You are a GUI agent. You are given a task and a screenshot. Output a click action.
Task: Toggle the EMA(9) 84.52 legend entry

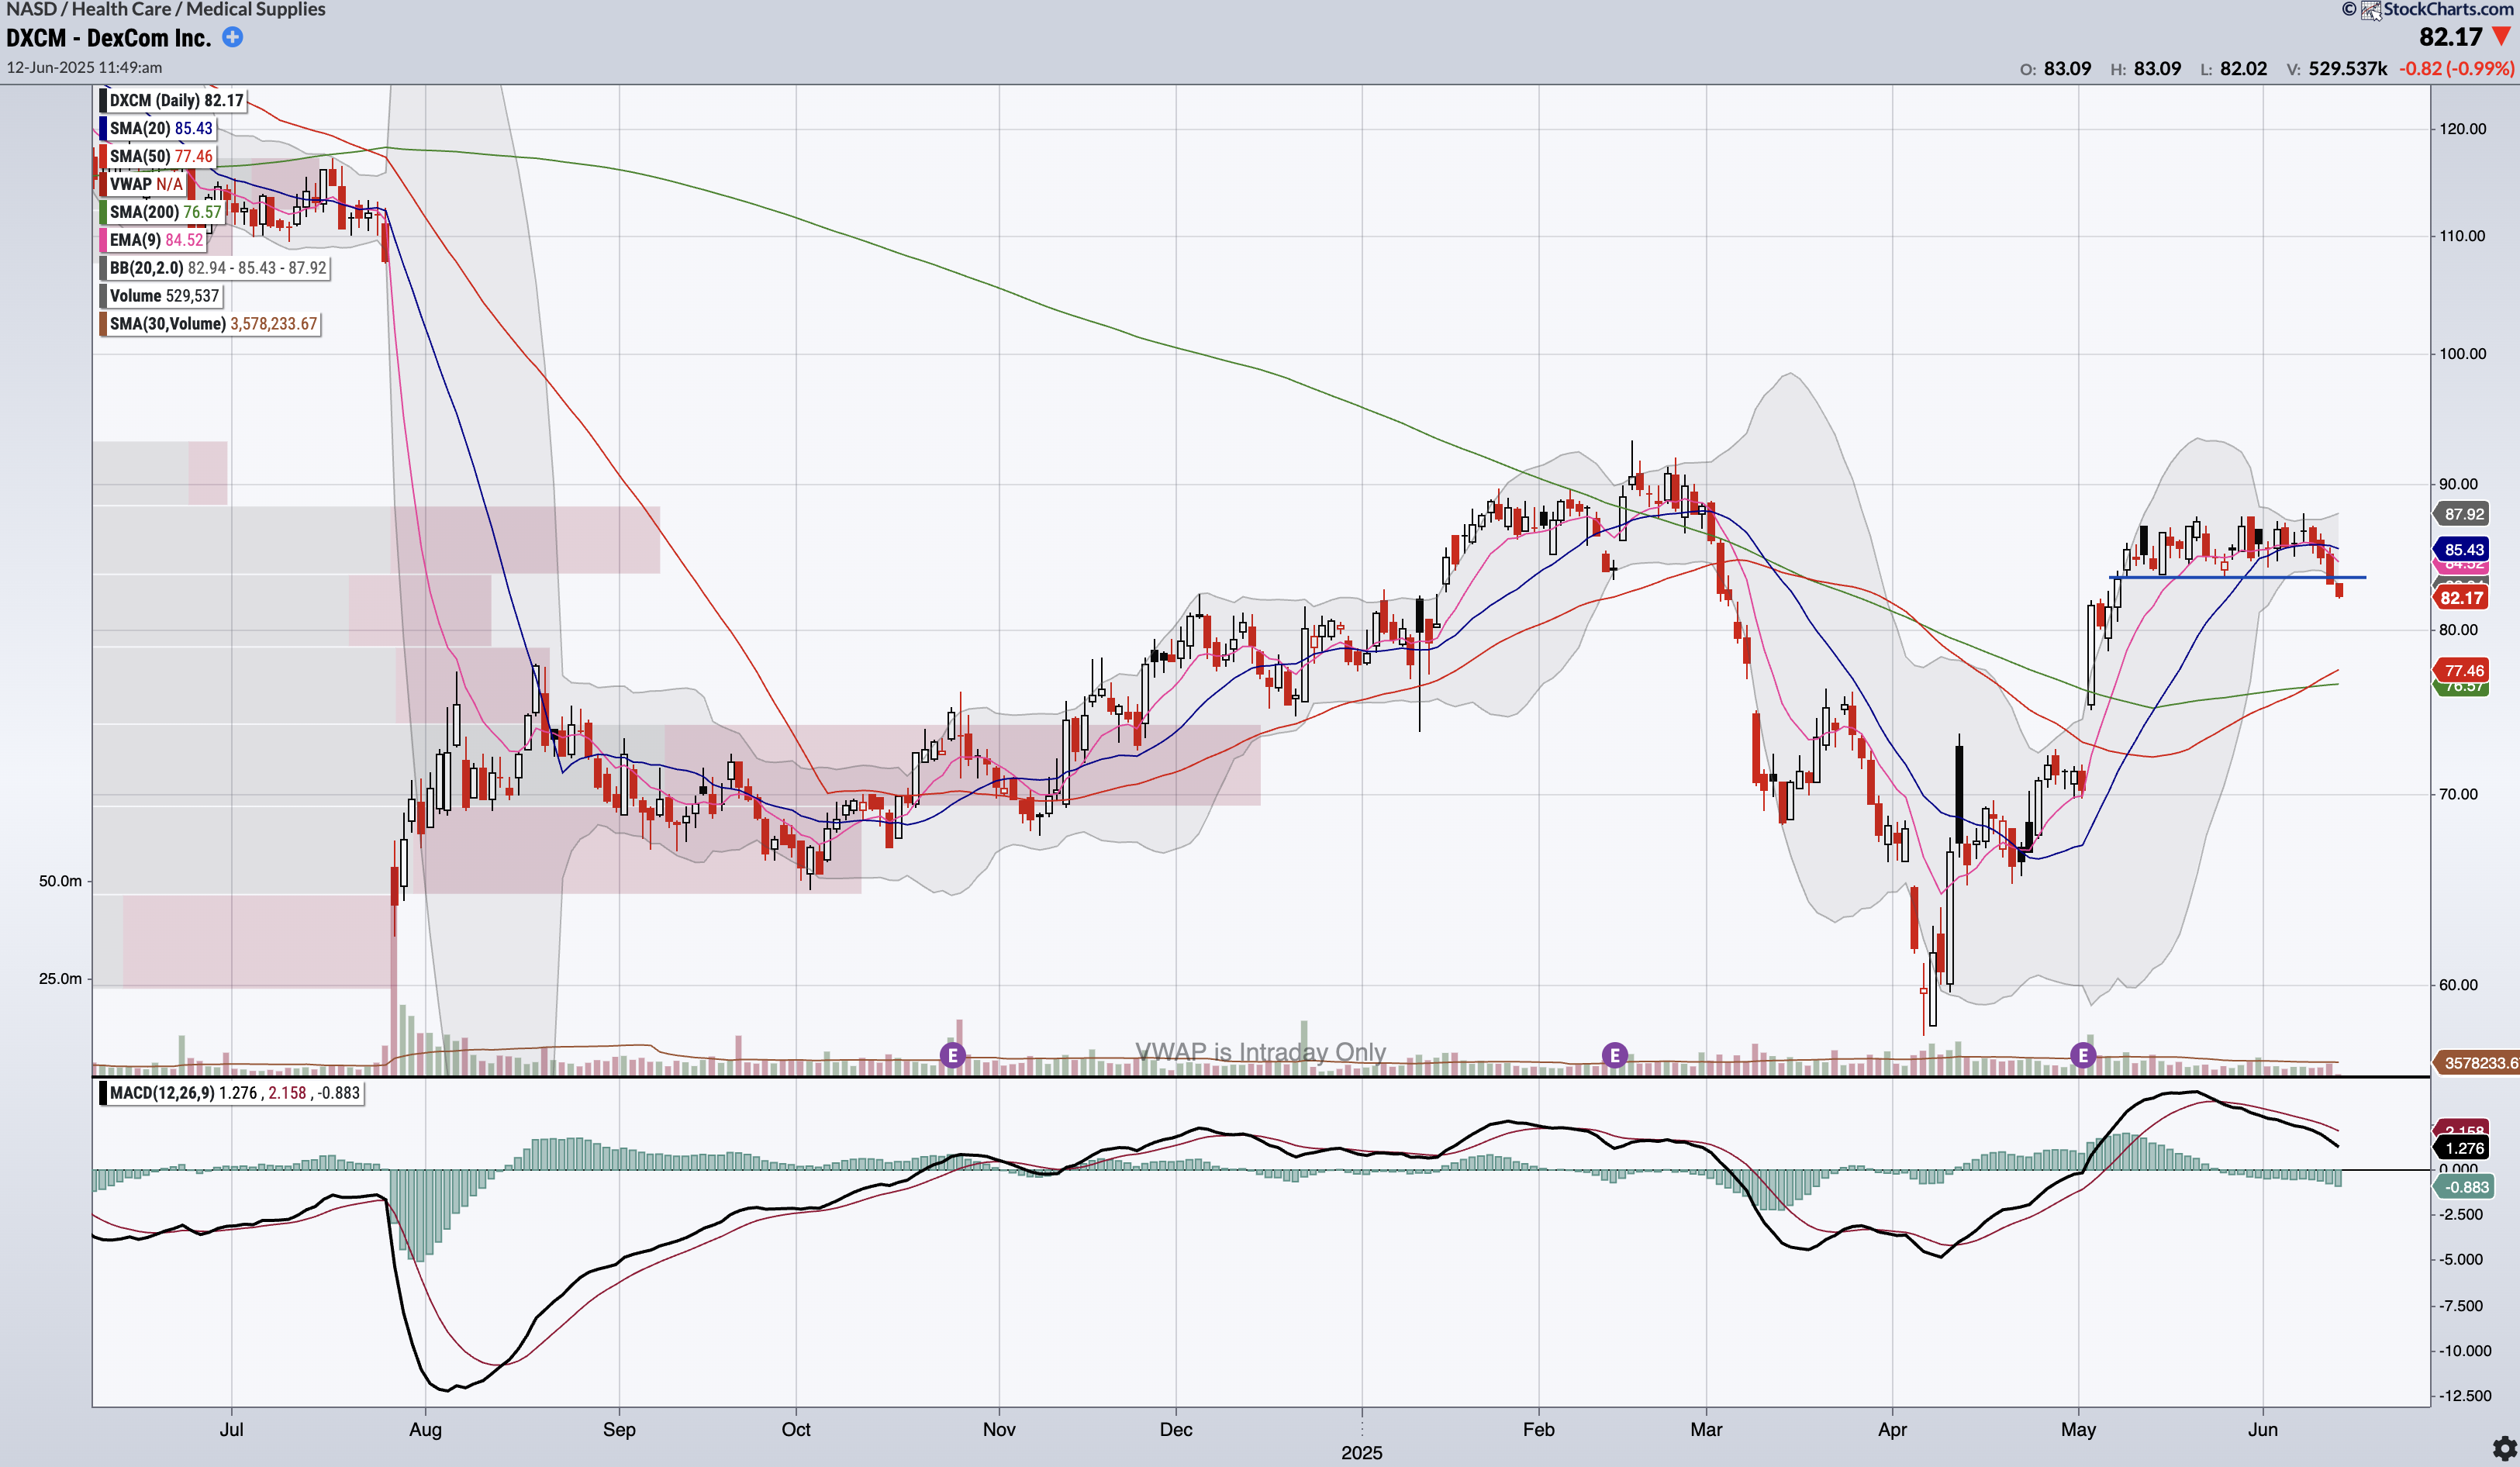[x=156, y=240]
